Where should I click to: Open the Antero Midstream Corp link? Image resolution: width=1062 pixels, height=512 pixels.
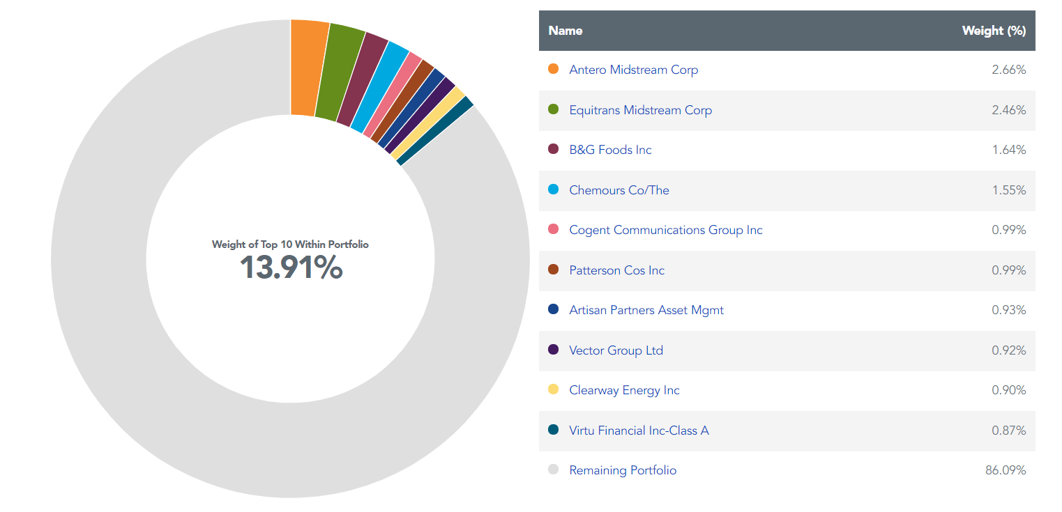point(633,70)
